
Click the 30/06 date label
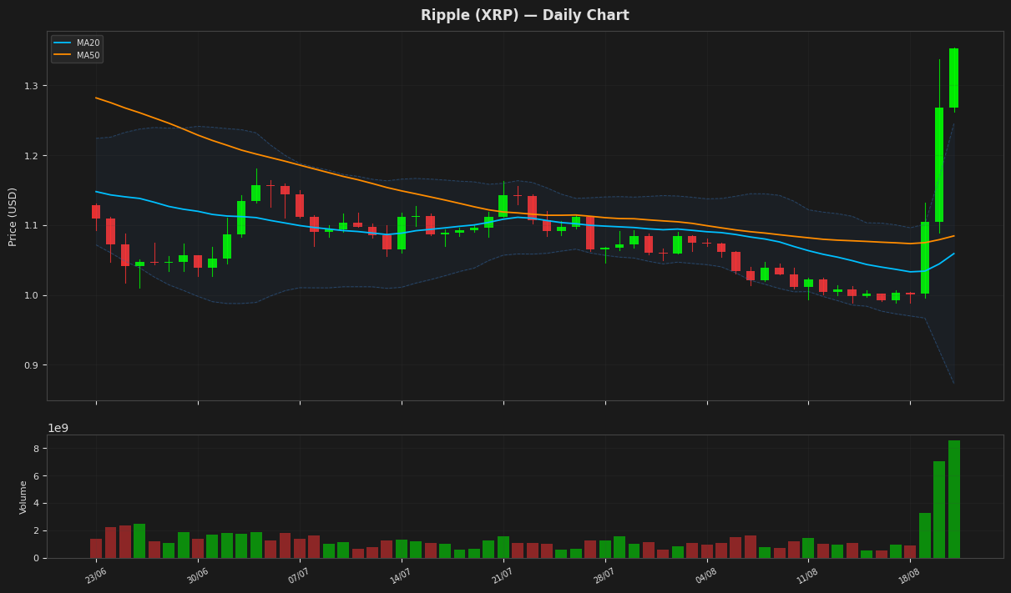coord(198,575)
